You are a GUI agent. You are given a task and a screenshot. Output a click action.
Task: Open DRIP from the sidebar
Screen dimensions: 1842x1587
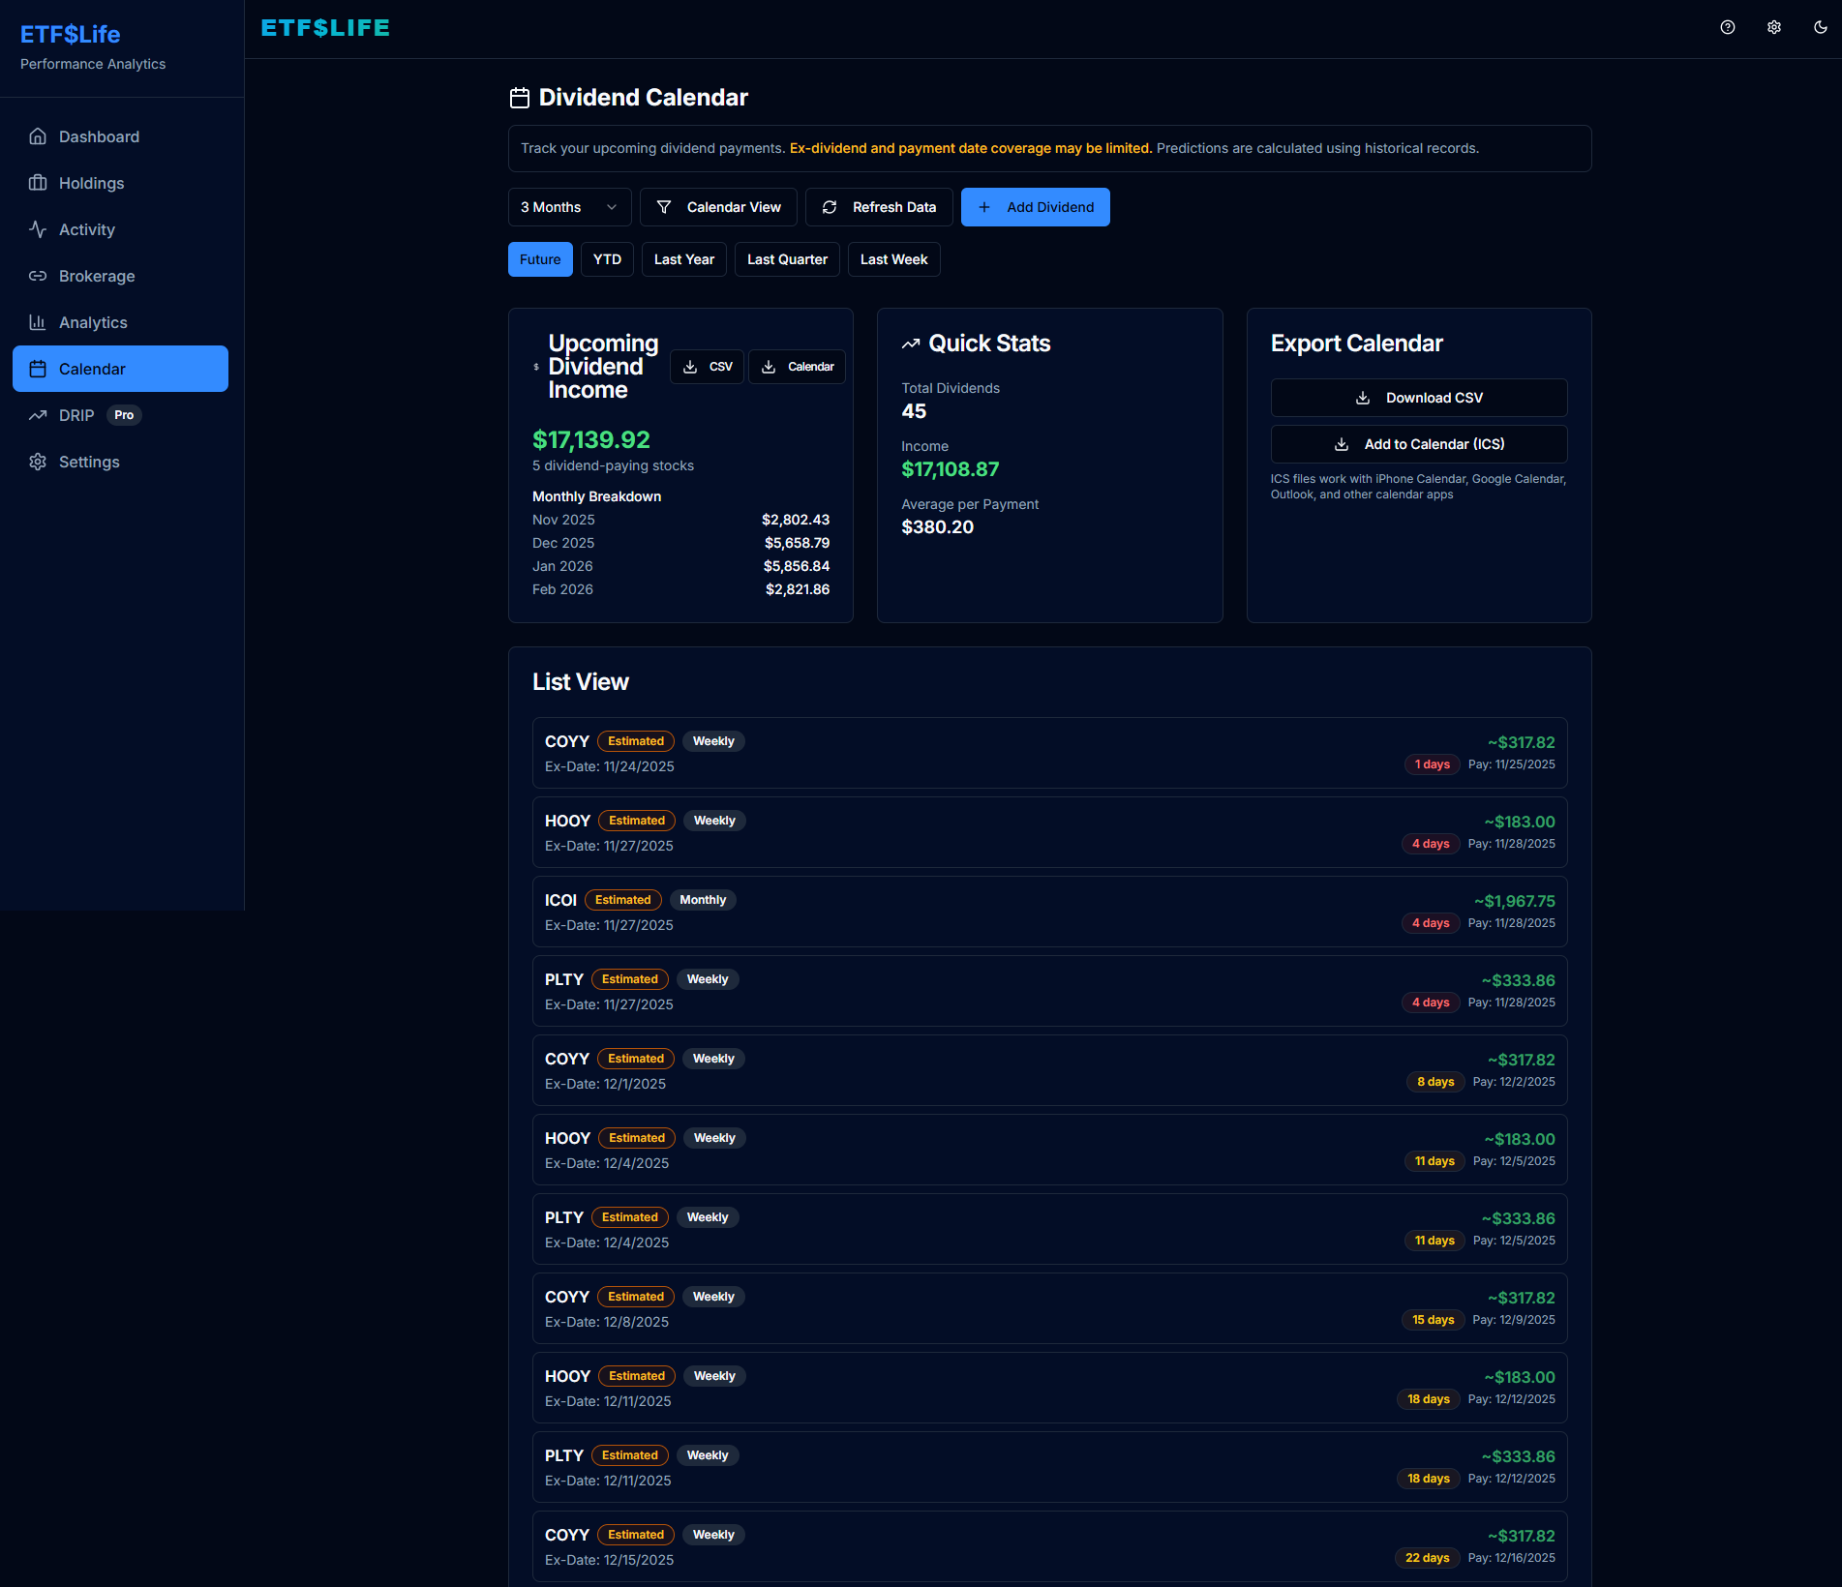point(120,415)
